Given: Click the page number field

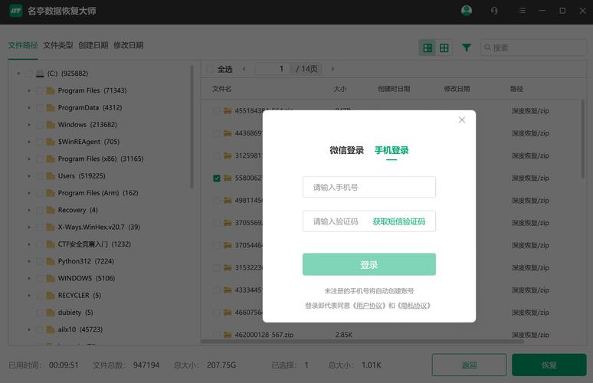Looking at the screenshot, I should tap(272, 69).
